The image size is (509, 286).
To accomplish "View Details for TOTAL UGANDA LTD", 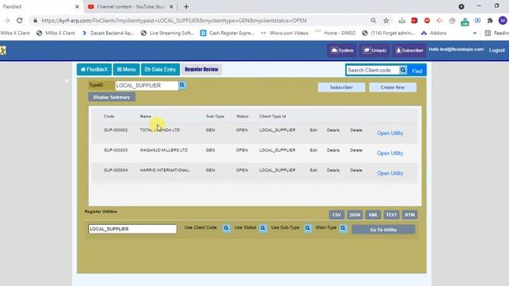I will pos(333,130).
